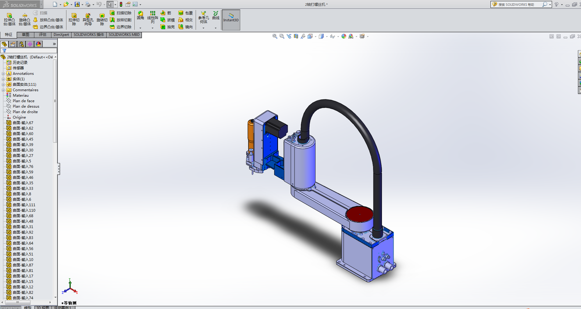Viewport: 581px width, 309px height.
Task: Click the Edit Appearance color ball icon
Action: click(344, 36)
